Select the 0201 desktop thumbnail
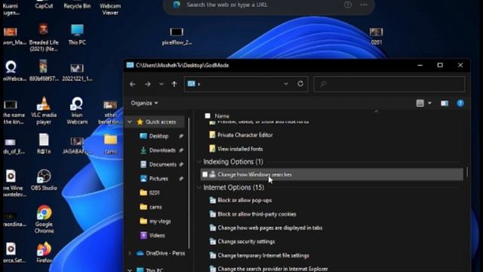 click(376, 36)
